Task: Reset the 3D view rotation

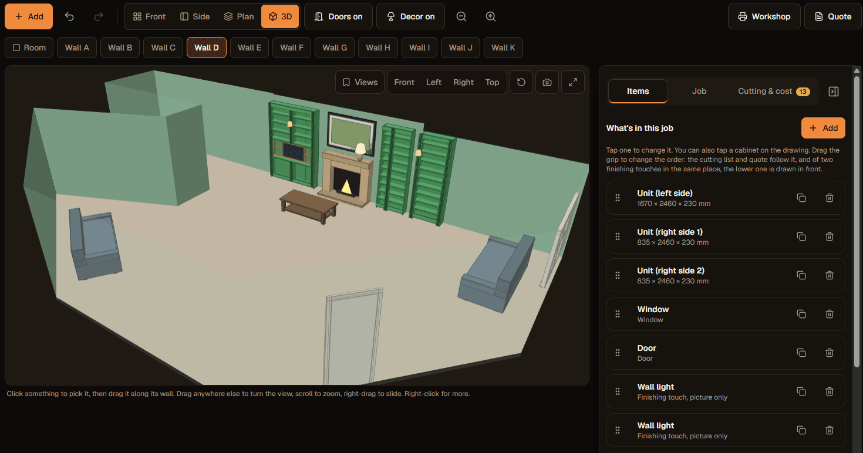Action: [x=521, y=82]
